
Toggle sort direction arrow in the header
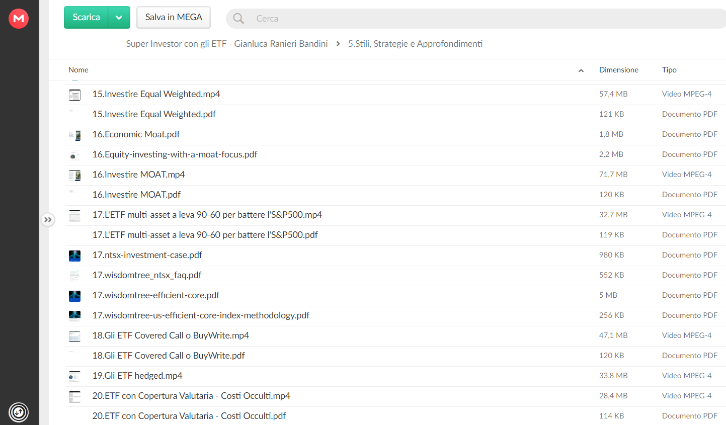click(x=581, y=70)
